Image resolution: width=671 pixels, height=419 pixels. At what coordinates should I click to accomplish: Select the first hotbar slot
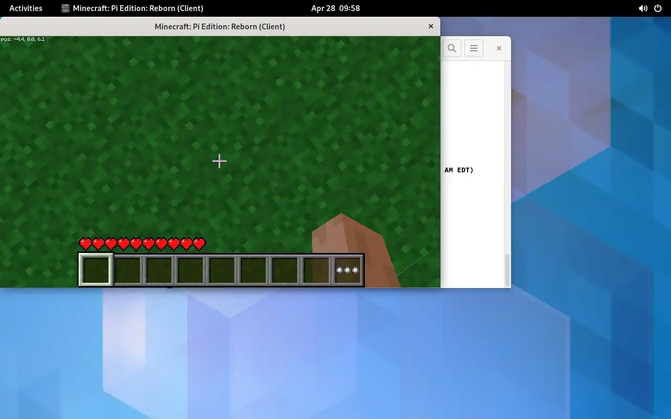click(96, 270)
